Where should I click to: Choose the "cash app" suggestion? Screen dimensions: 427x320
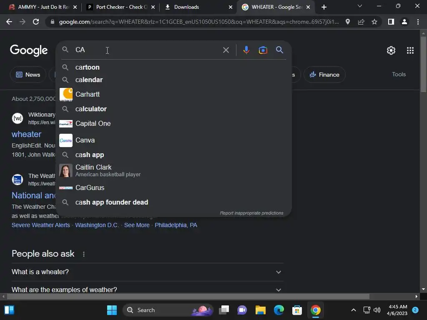[x=174, y=155]
